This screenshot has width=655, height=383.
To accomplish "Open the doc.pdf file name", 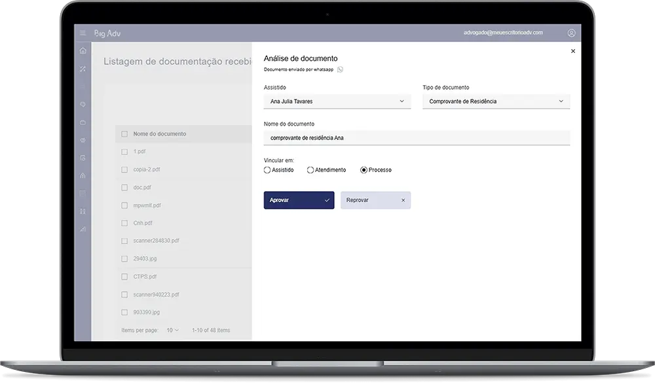I will coord(142,187).
